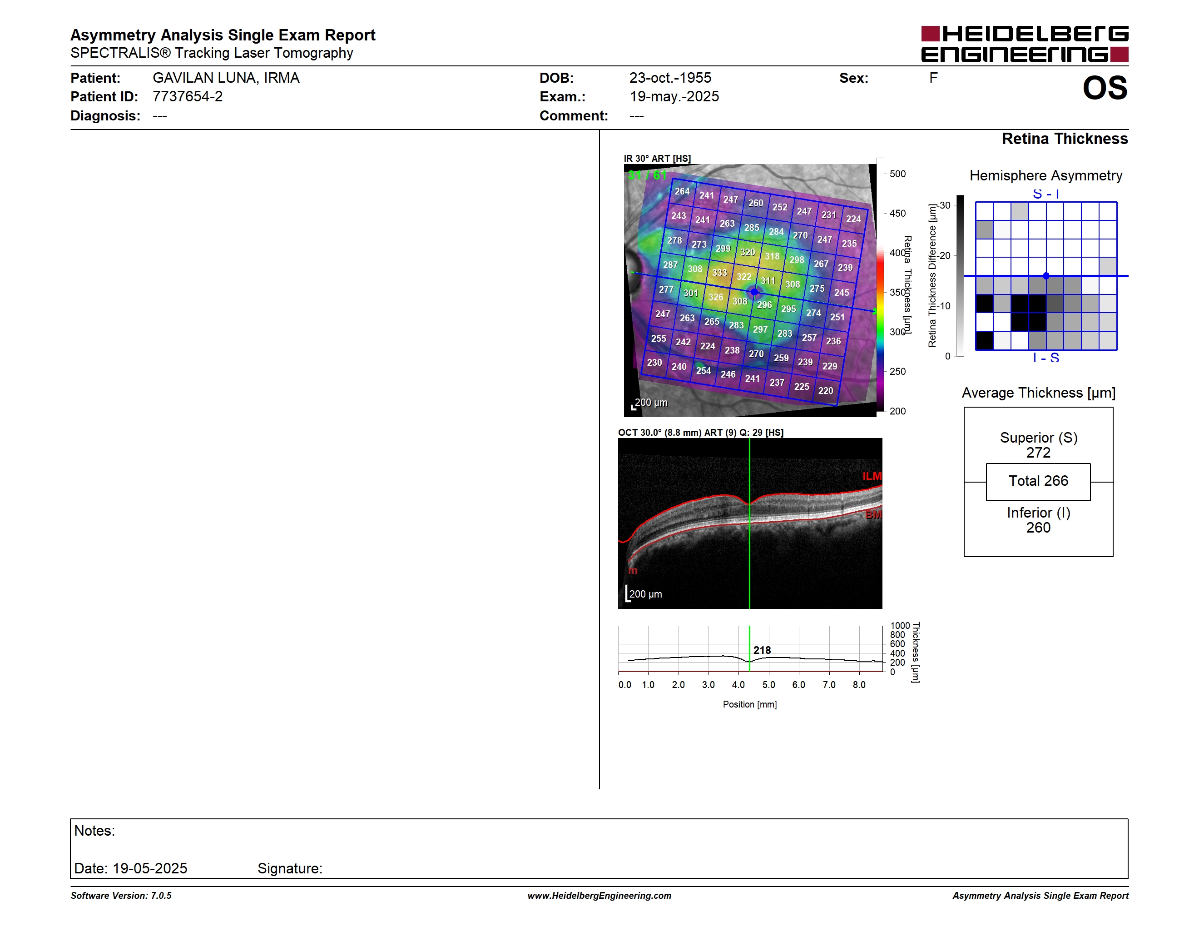1199x927 pixels.
Task: Click the red BM label on B-scan
Action: point(873,514)
